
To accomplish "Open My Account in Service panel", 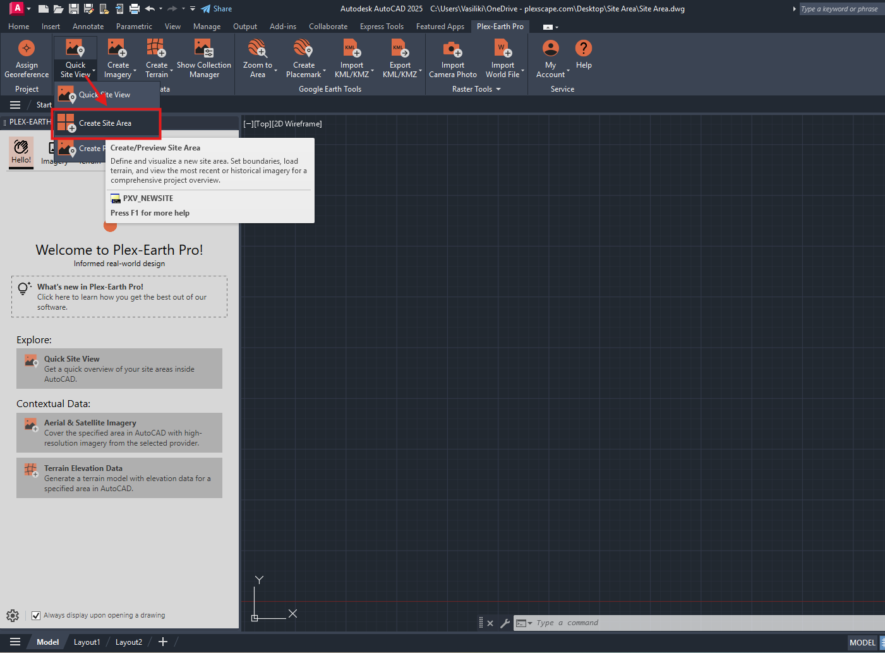I will pyautogui.click(x=551, y=59).
